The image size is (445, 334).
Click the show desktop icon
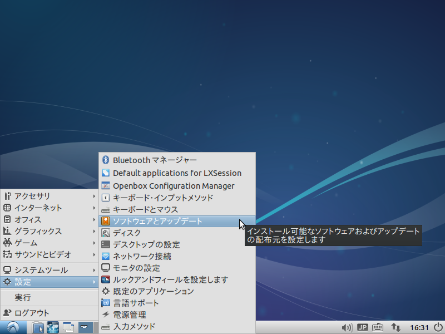pos(68,327)
